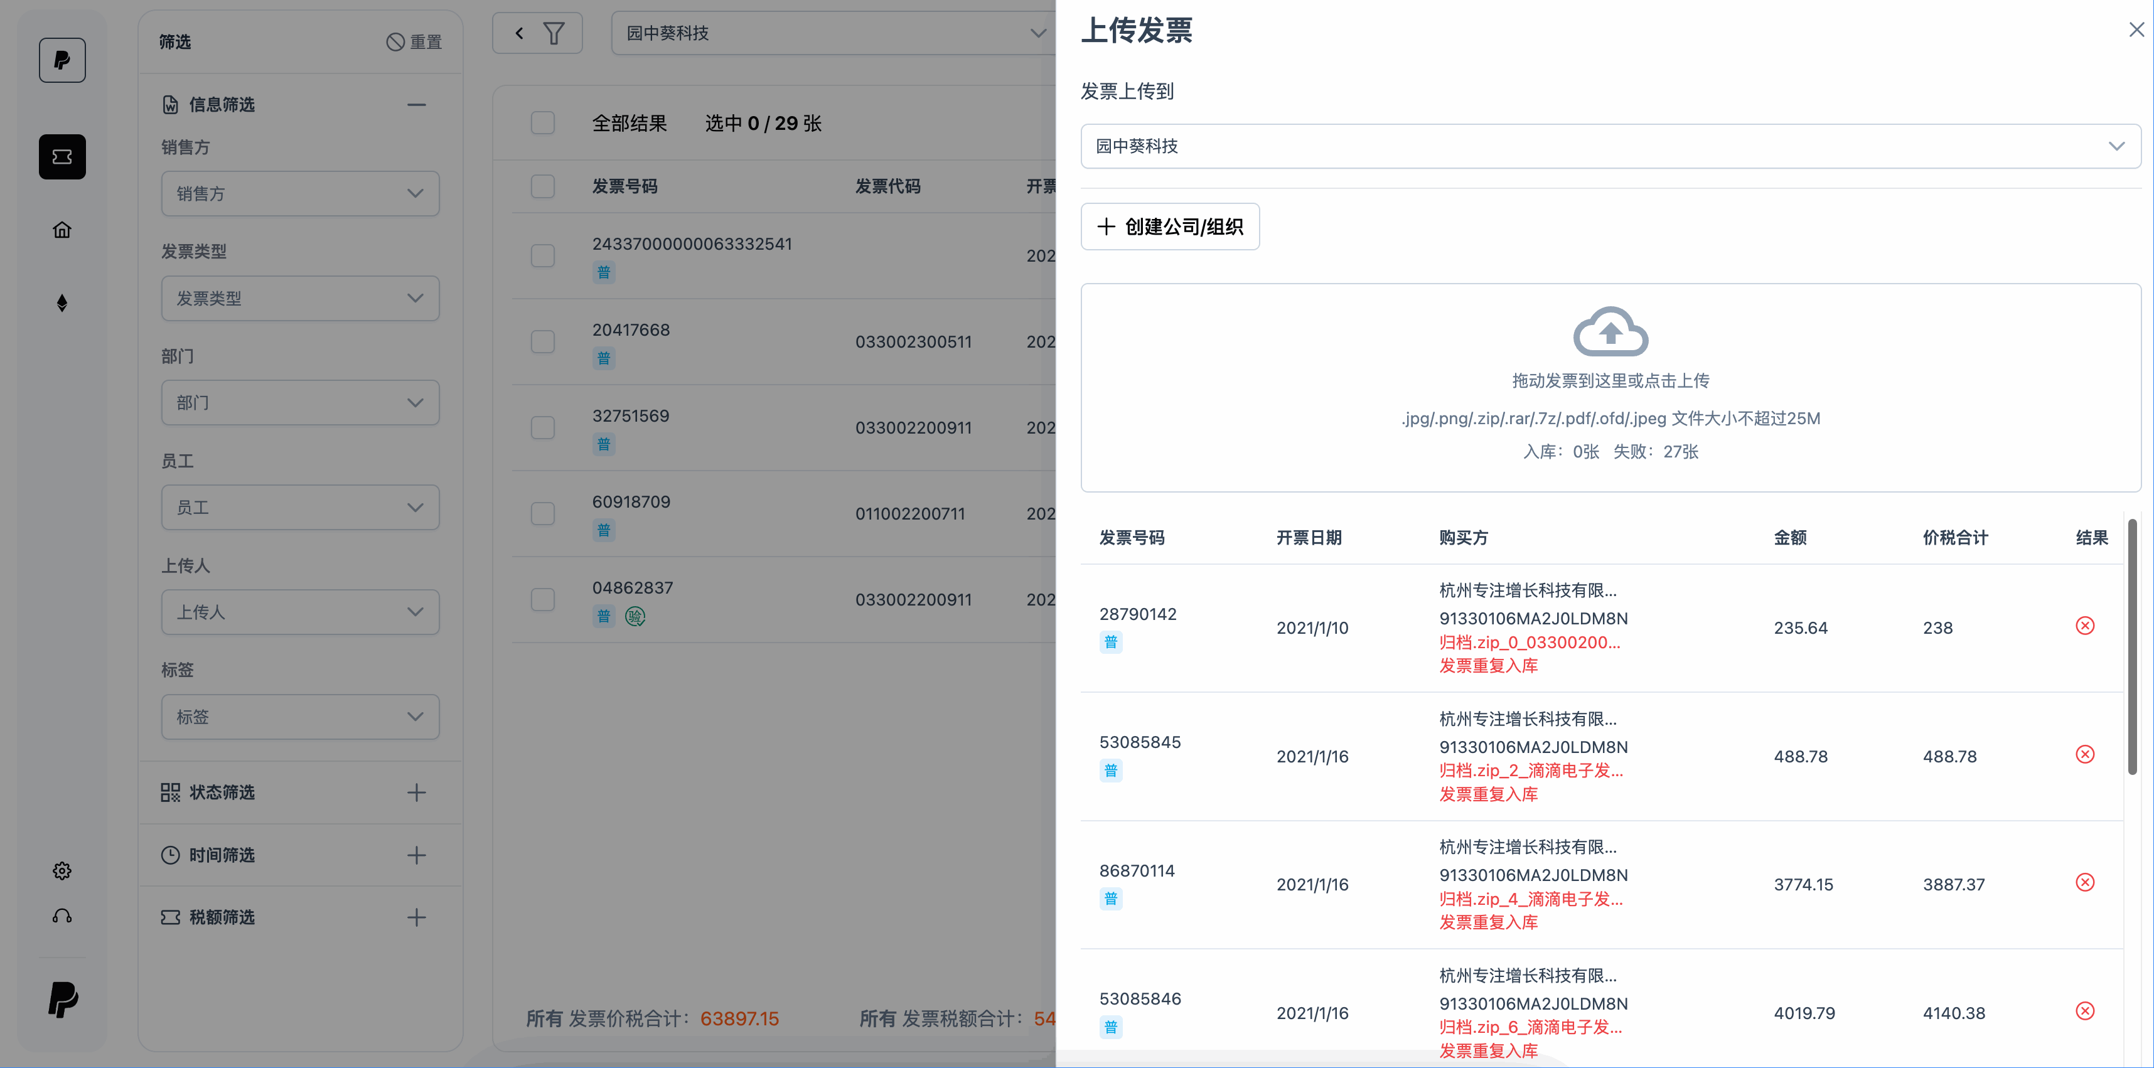Click the verified 验 badge on invoice 04862837
The image size is (2154, 1068).
(636, 616)
